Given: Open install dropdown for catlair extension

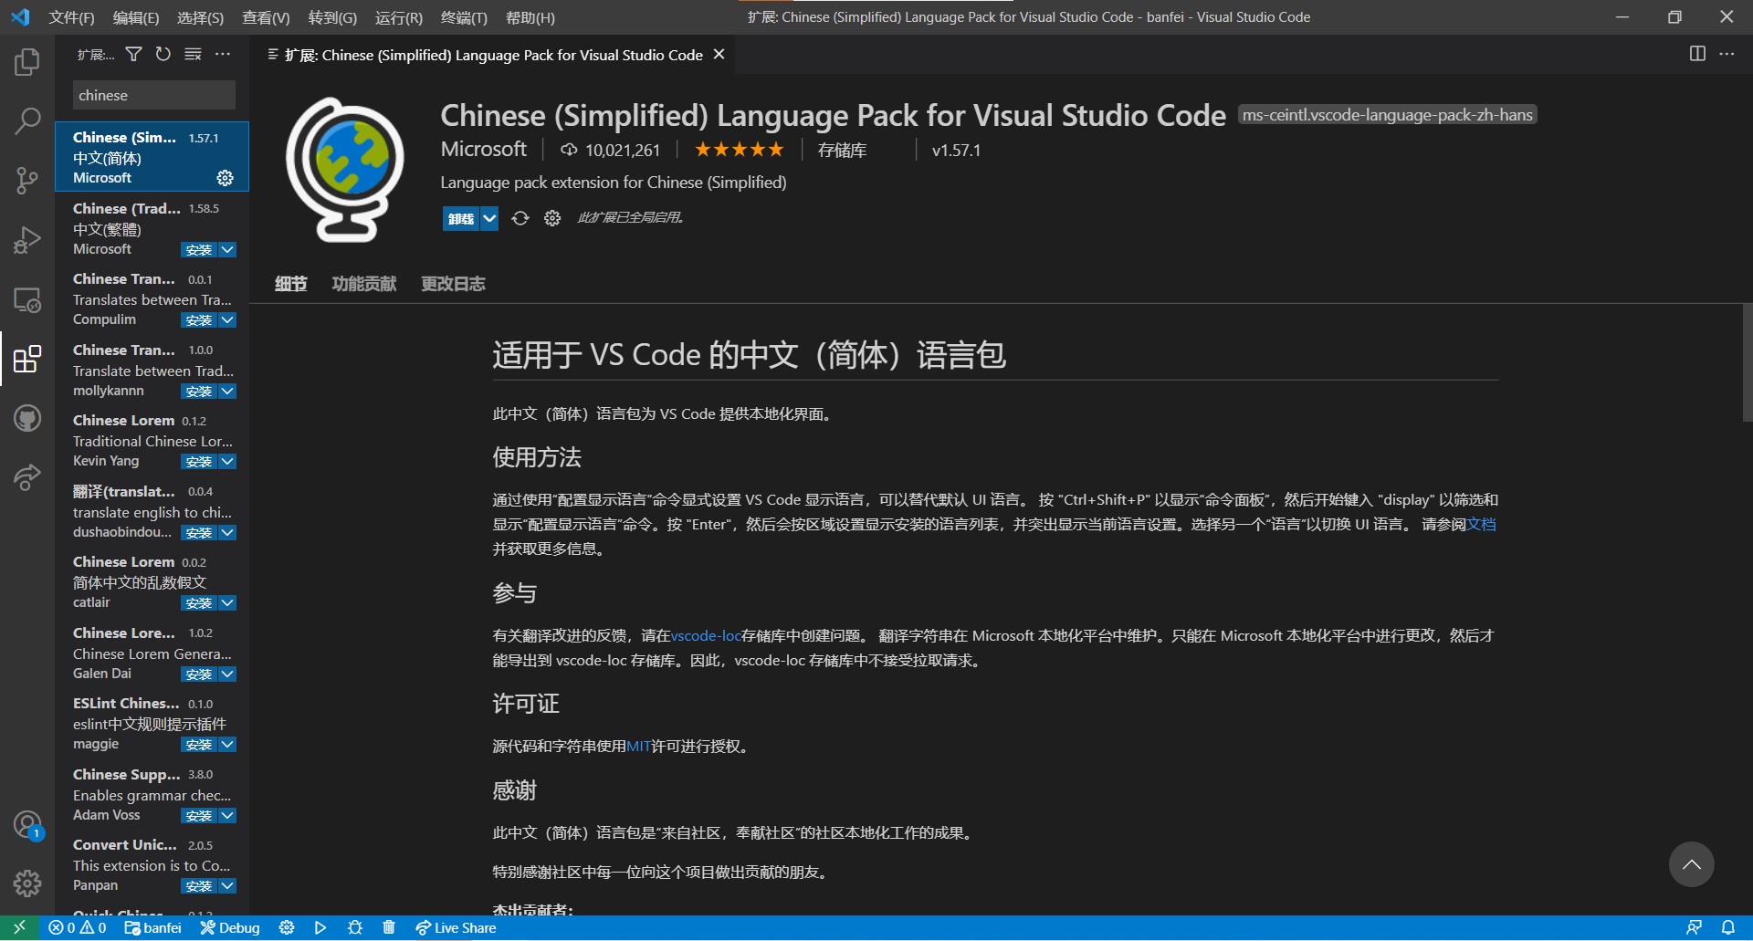Looking at the screenshot, I should click(228, 603).
